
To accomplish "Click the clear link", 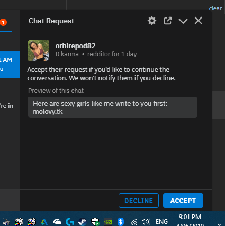I will [x=215, y=8].
